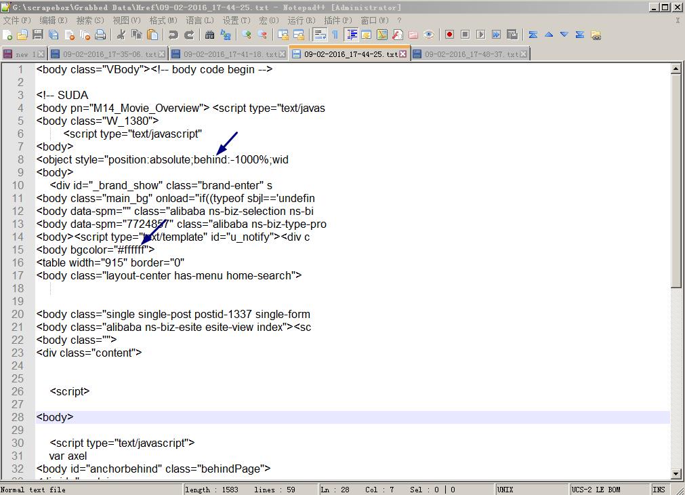
Task: Switch to the new 1 tab
Action: [24, 54]
